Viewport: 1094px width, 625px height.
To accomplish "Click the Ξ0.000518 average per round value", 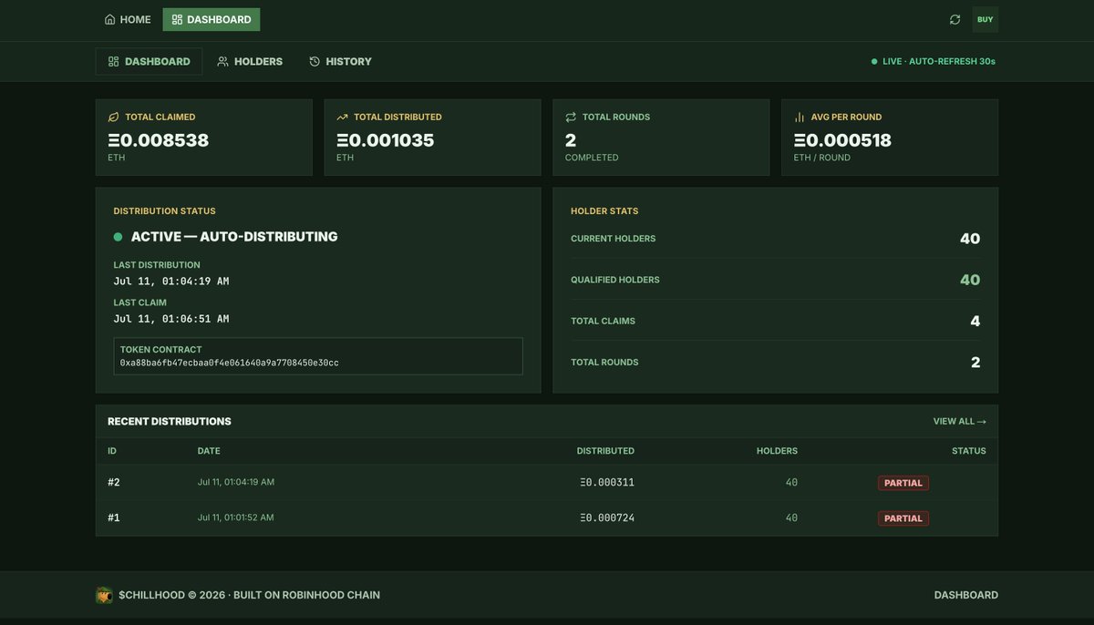I will [x=843, y=140].
